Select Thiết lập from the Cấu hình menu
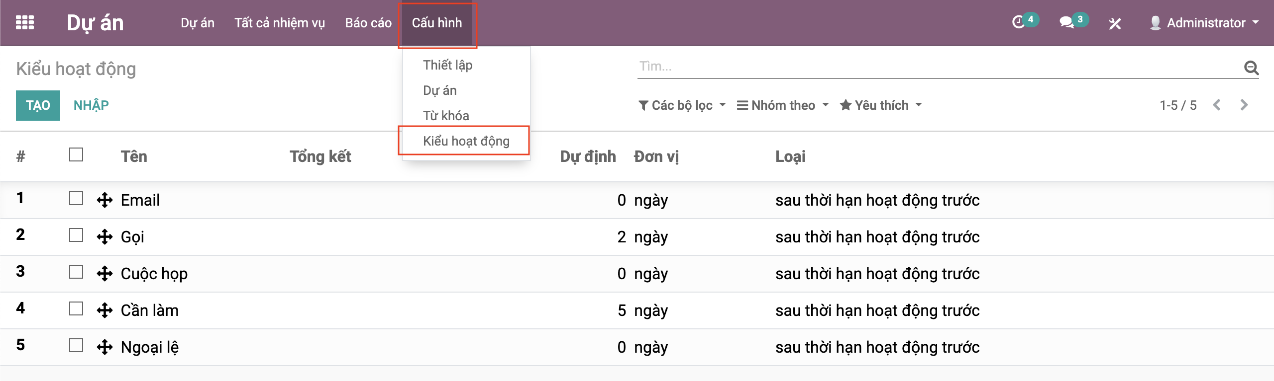This screenshot has width=1274, height=381. click(x=447, y=65)
